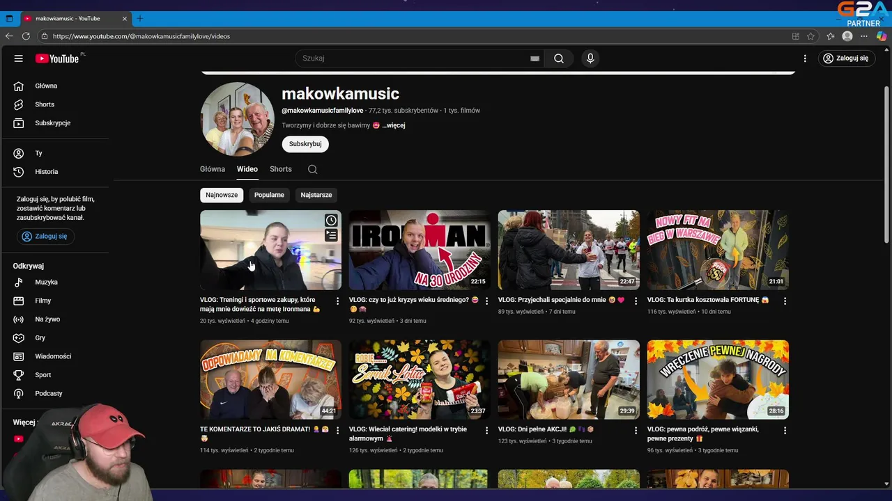Screen dimensions: 892x501
Task: Open Wiadomości under Odkrywaj
Action: [54, 356]
